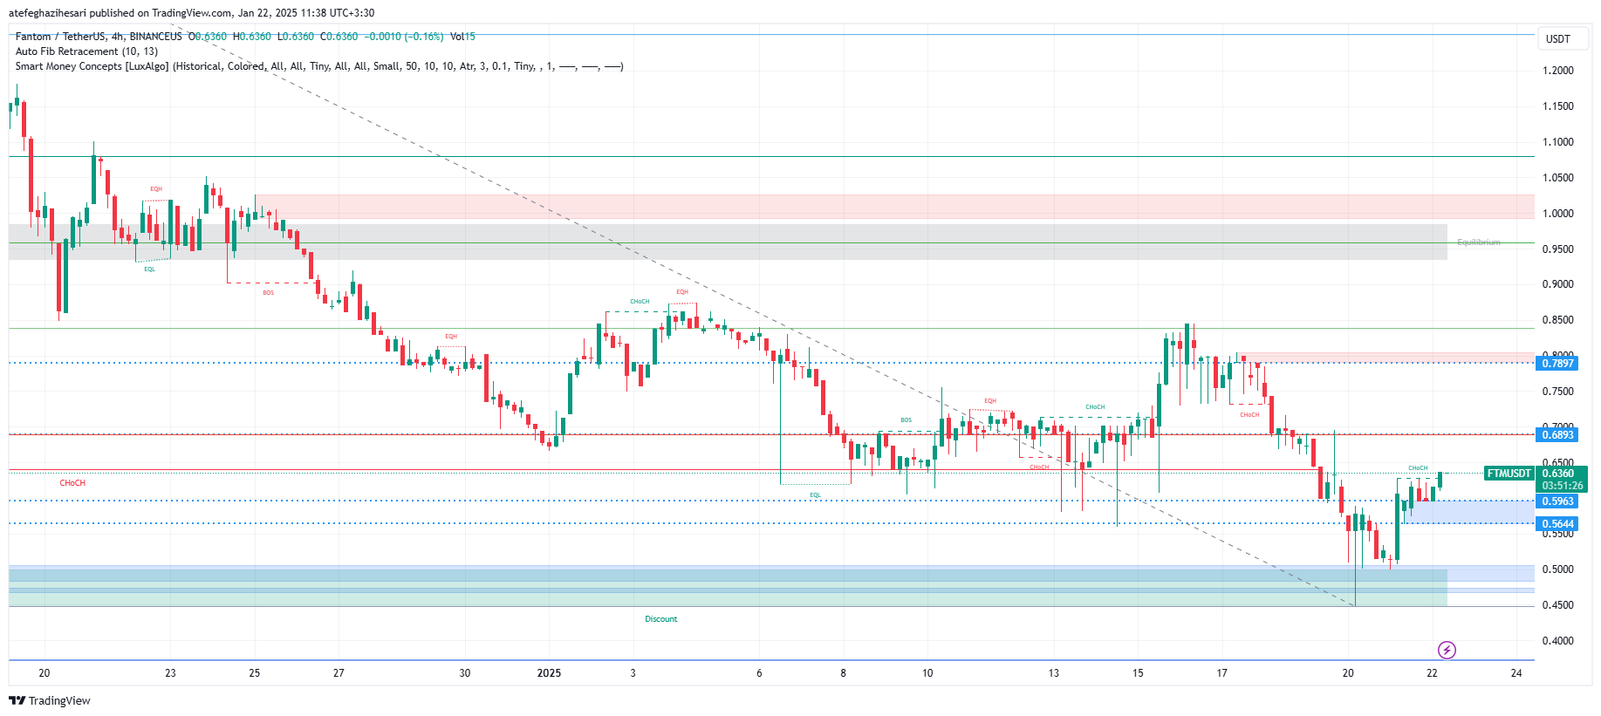Image resolution: width=1601 pixels, height=716 pixels.
Task: Click the Equilibrium zone label
Action: click(1479, 242)
